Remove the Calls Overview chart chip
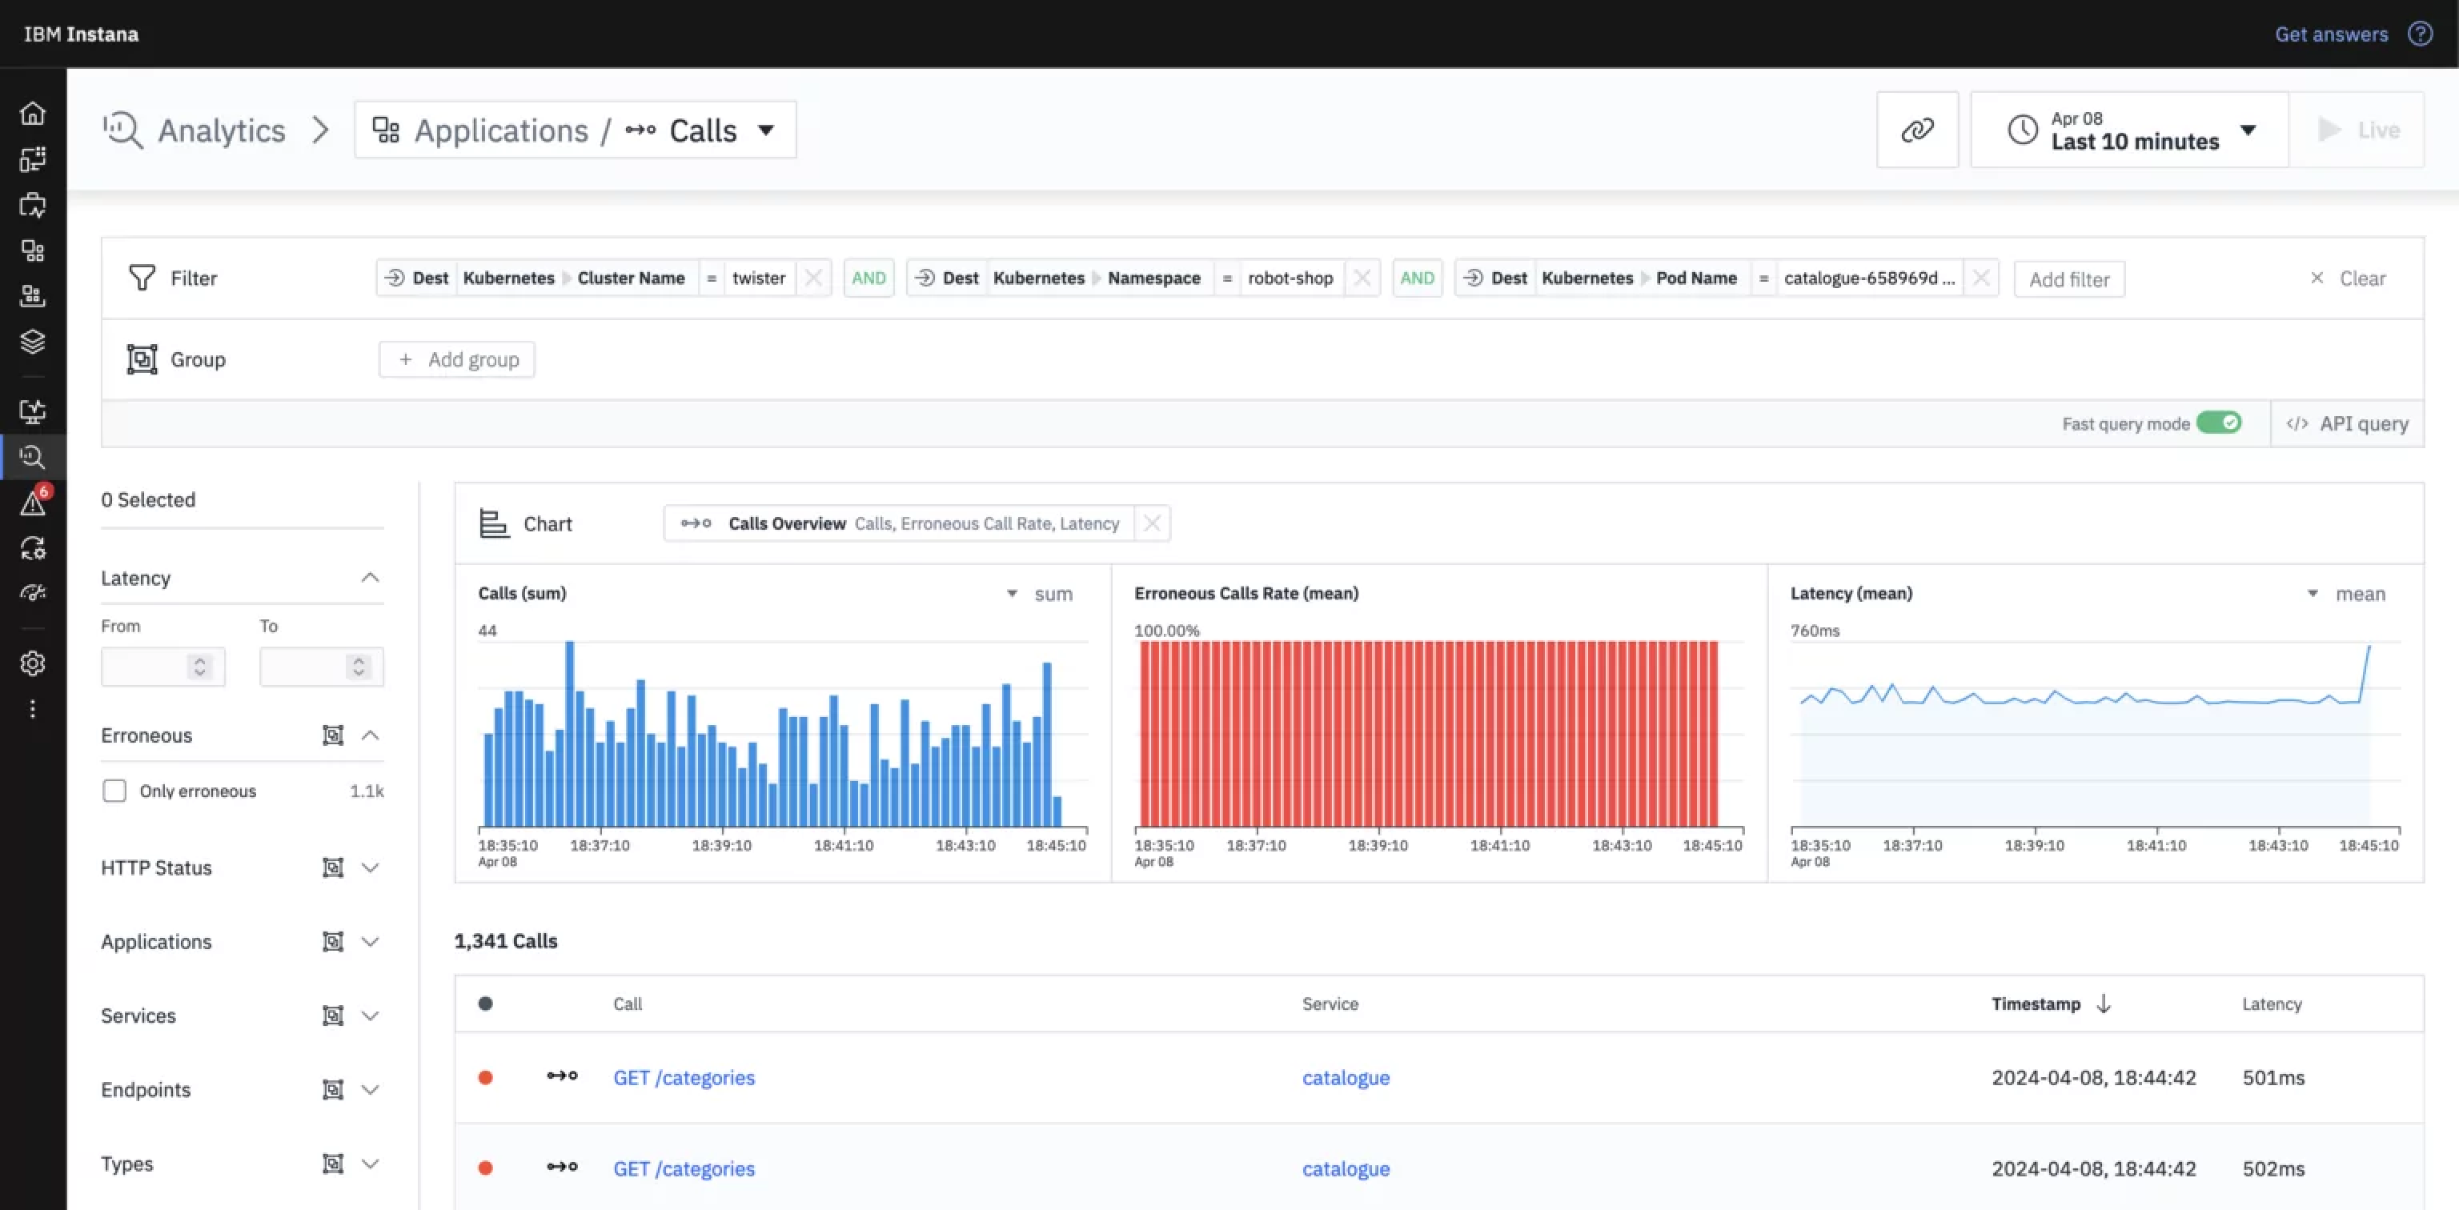2459x1210 pixels. tap(1152, 523)
